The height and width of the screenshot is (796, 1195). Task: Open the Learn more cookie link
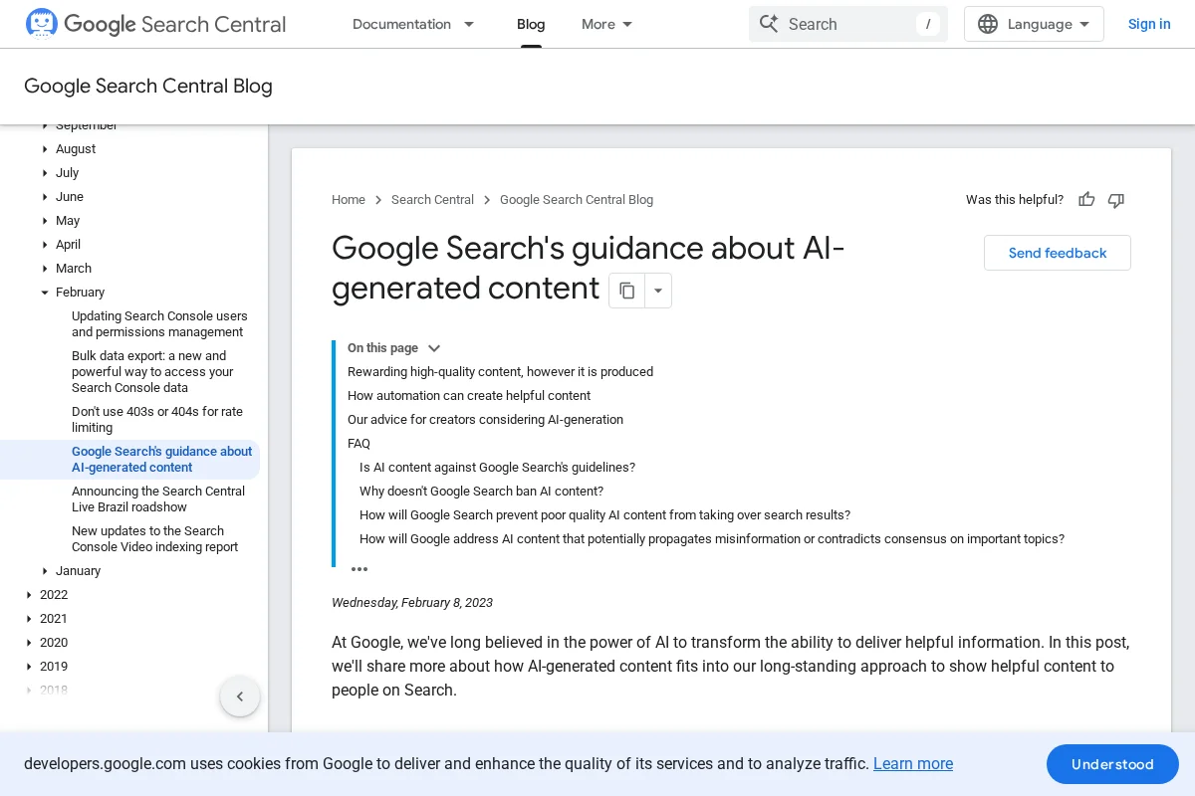point(913,764)
